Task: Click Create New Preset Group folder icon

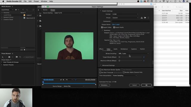Action: click(9, 57)
